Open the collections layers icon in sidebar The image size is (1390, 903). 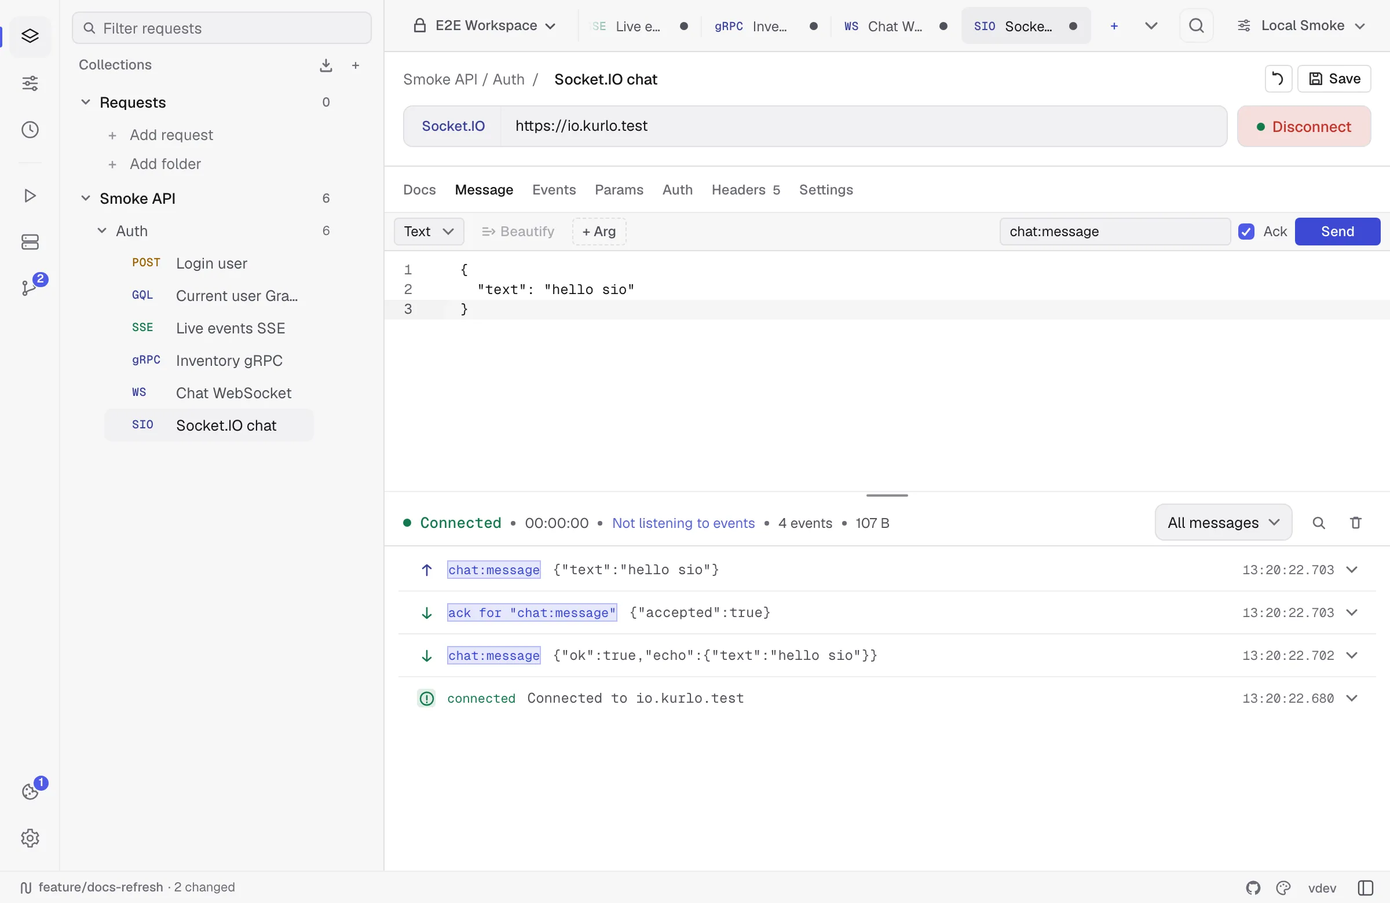pyautogui.click(x=30, y=36)
